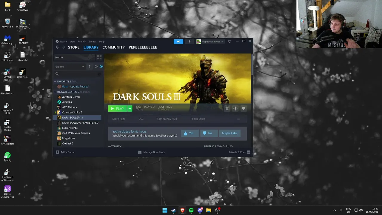Screen dimensions: 382x215
Task: Collapse the Uncategorized category
Action: click(x=55, y=92)
